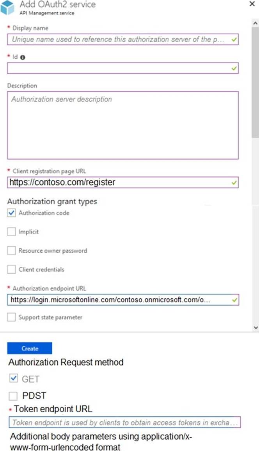
Task: Enable the Client credentials grant type
Action: (11, 269)
